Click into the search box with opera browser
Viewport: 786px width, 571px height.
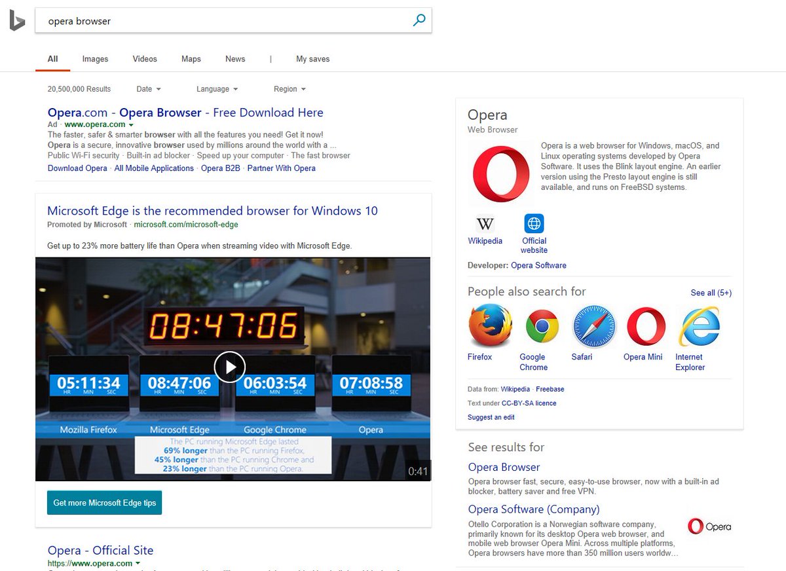(223, 21)
